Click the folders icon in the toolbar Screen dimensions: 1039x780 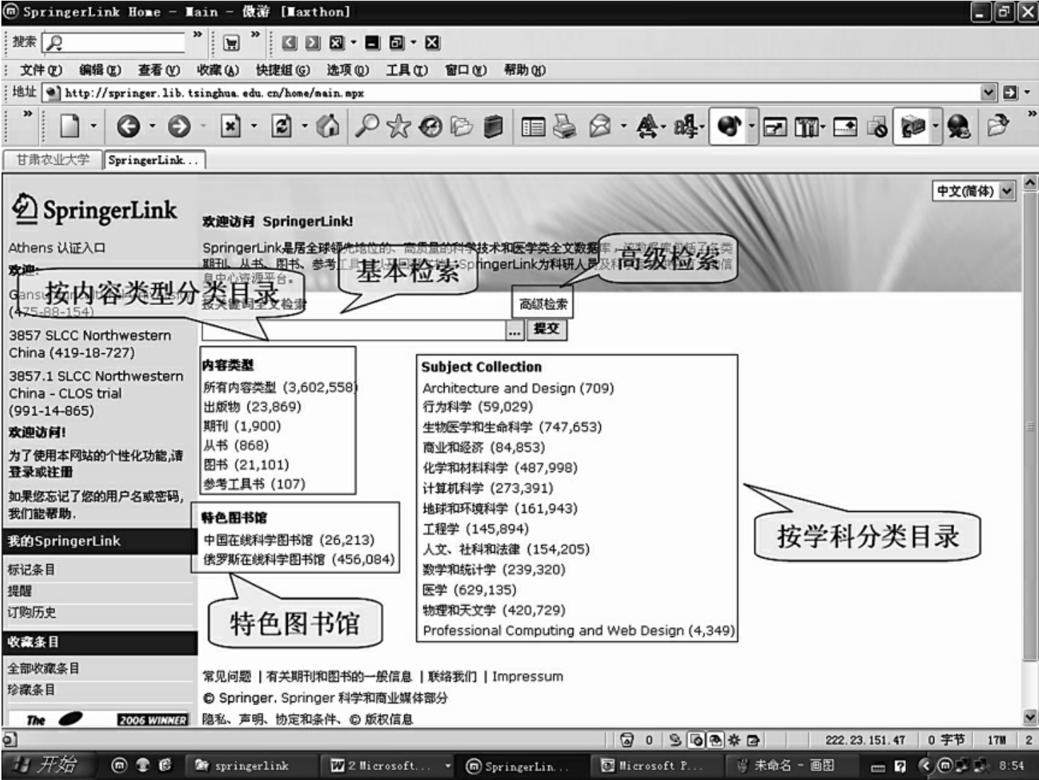coord(461,127)
